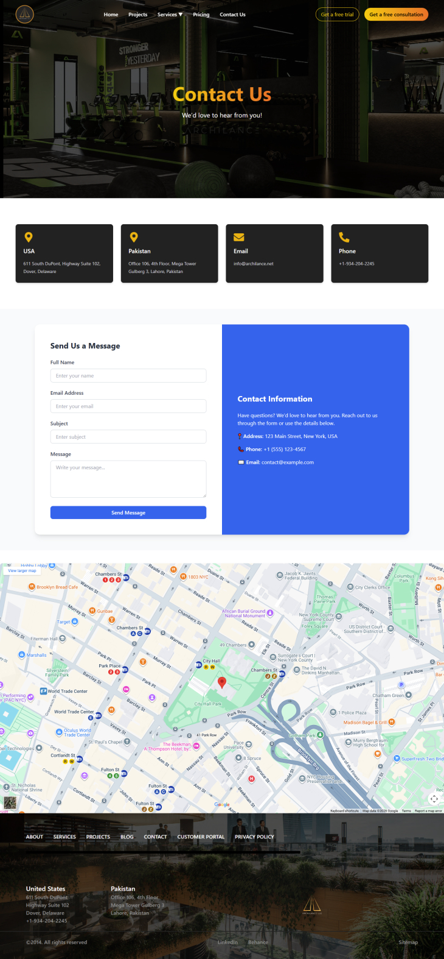Click the map satellite view thumbnail
444x959 pixels.
[10, 802]
